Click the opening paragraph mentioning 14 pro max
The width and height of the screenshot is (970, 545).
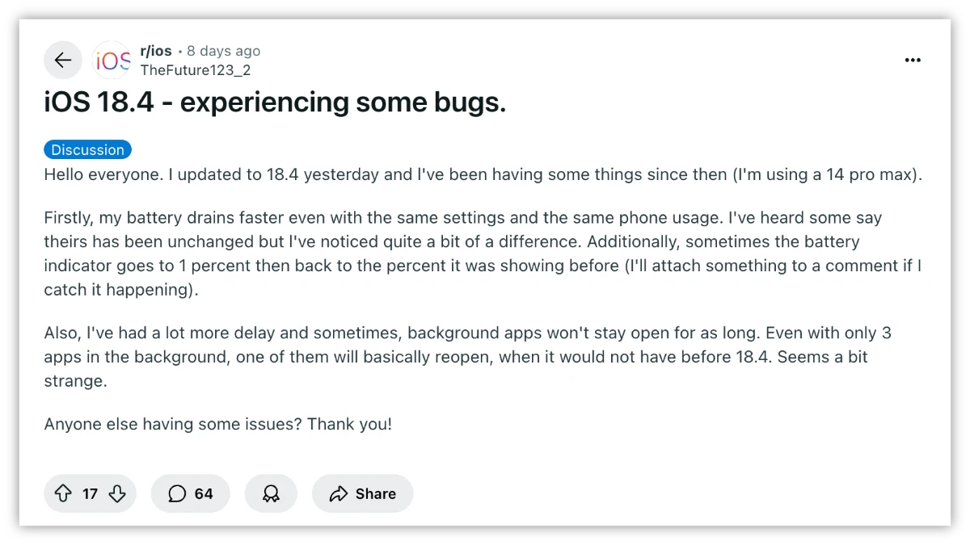[483, 174]
